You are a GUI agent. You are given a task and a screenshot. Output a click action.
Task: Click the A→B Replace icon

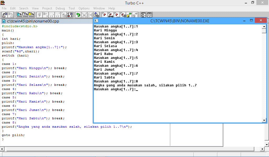[111, 15]
